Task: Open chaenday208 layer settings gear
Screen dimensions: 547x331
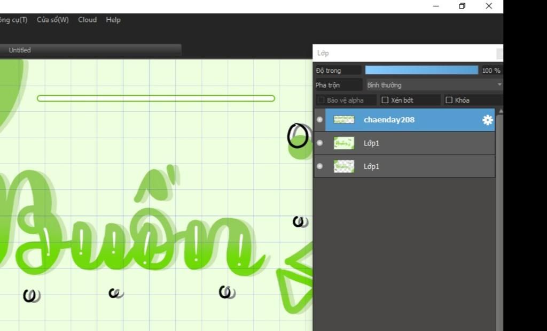Action: point(487,120)
